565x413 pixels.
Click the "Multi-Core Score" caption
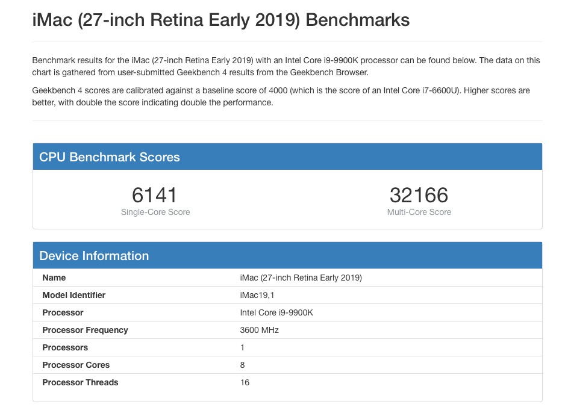tap(419, 212)
